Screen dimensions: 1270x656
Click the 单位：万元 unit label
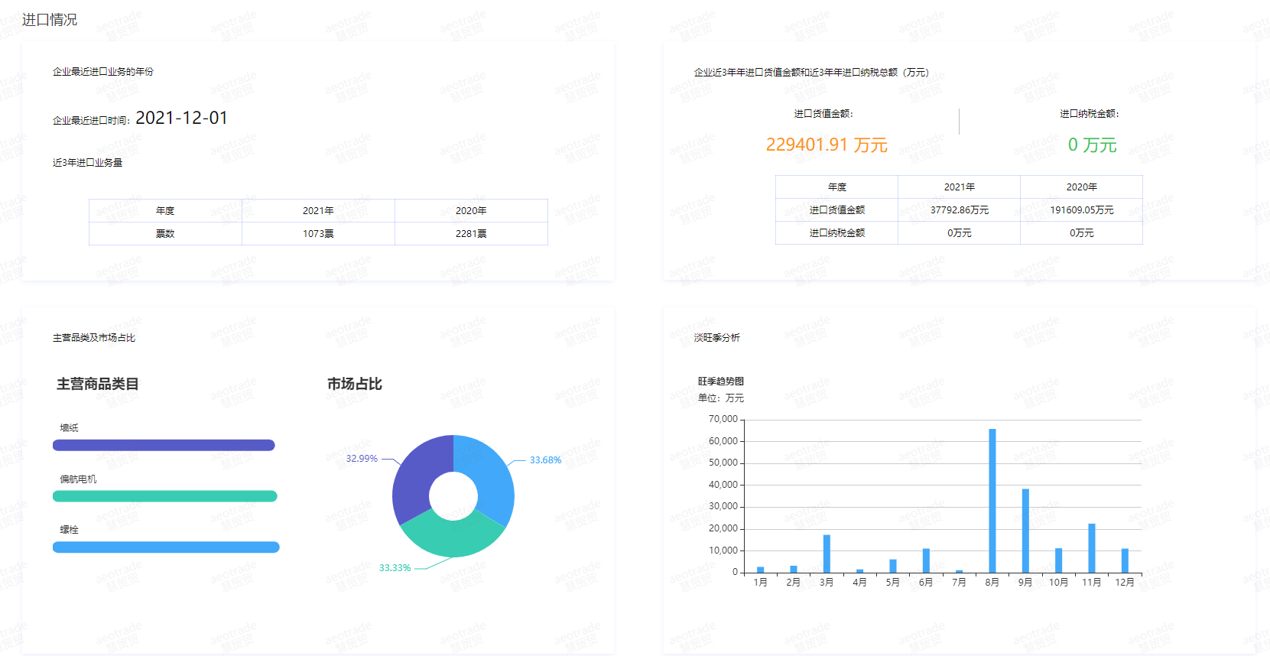[721, 398]
